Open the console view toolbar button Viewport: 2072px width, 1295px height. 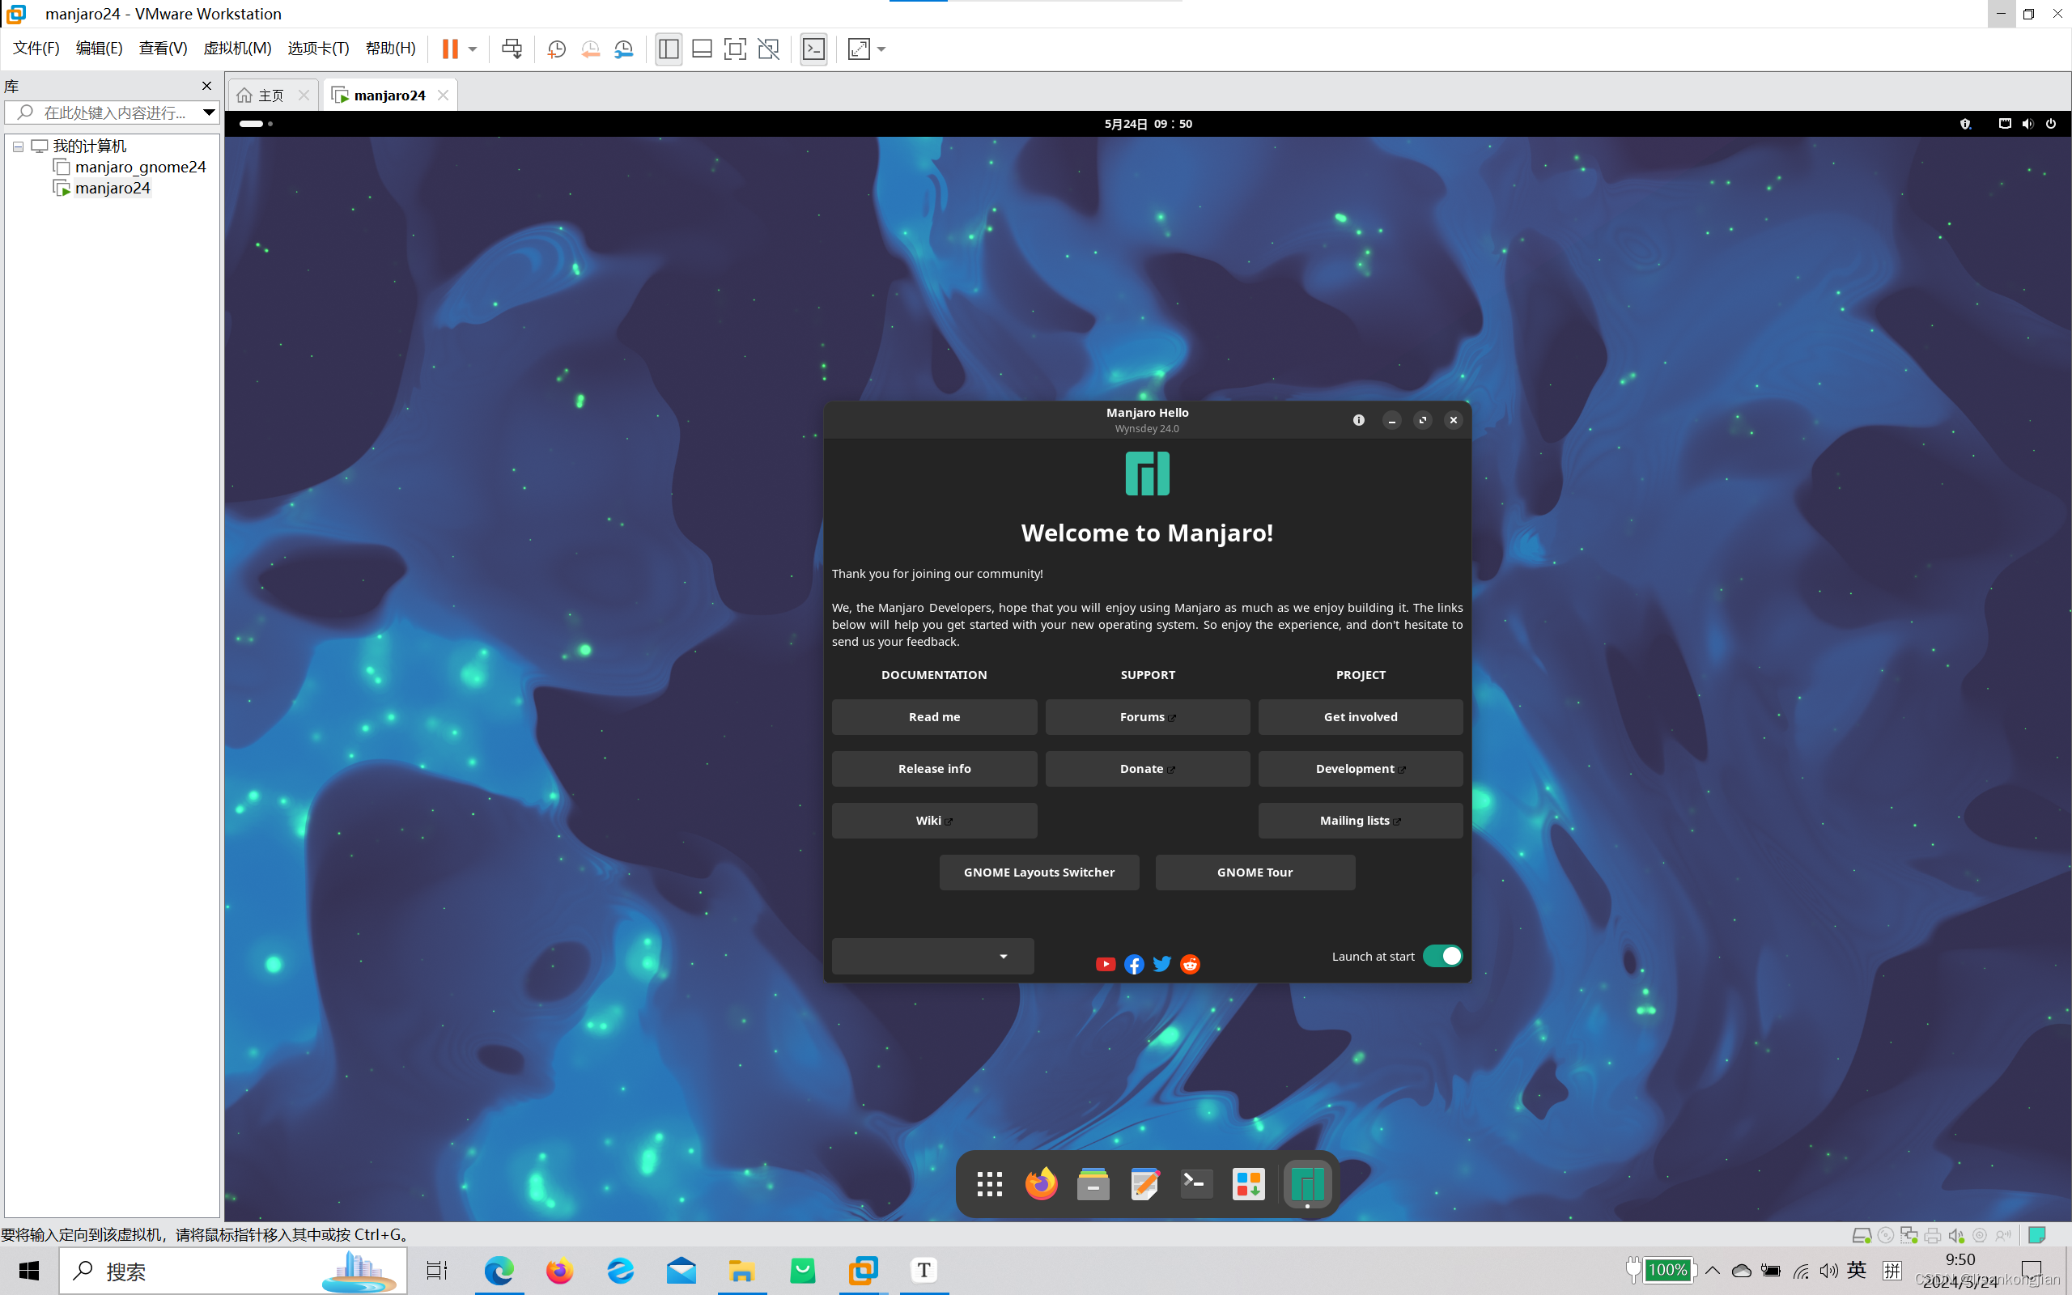[813, 49]
